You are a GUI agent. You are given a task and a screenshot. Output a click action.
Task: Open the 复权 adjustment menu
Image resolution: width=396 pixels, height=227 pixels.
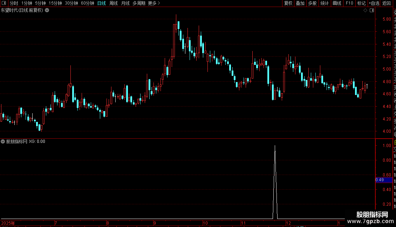coord(288,3)
